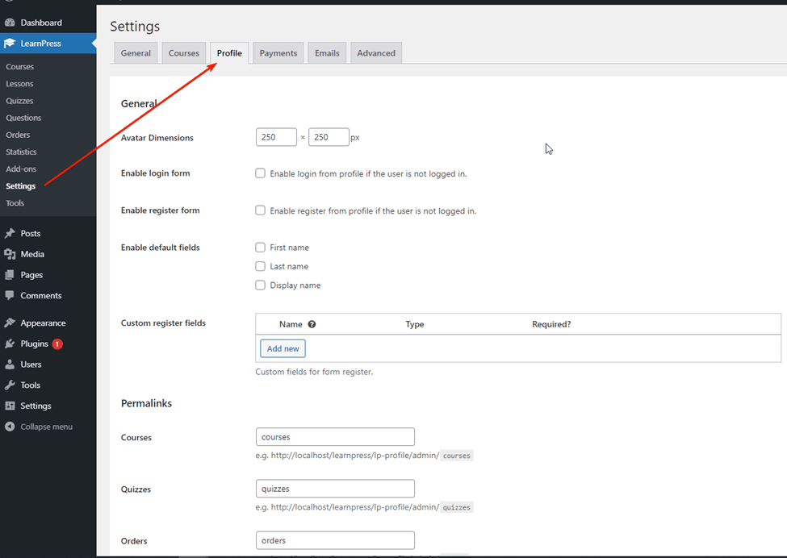Viewport: 787px width, 558px height.
Task: Click the Pages icon in sidebar
Action: tap(10, 275)
